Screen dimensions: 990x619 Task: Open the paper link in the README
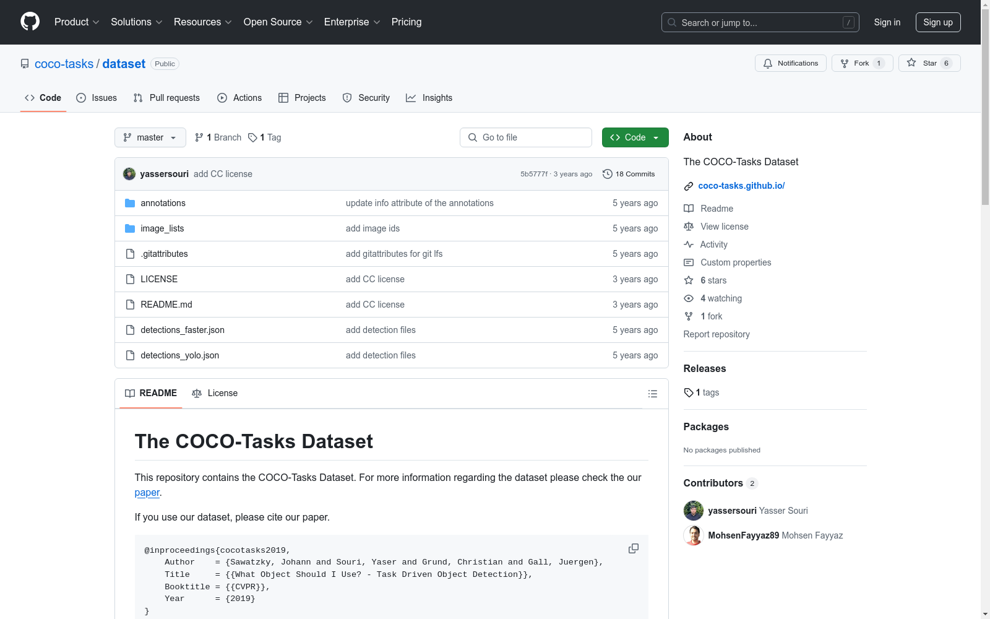[147, 493]
